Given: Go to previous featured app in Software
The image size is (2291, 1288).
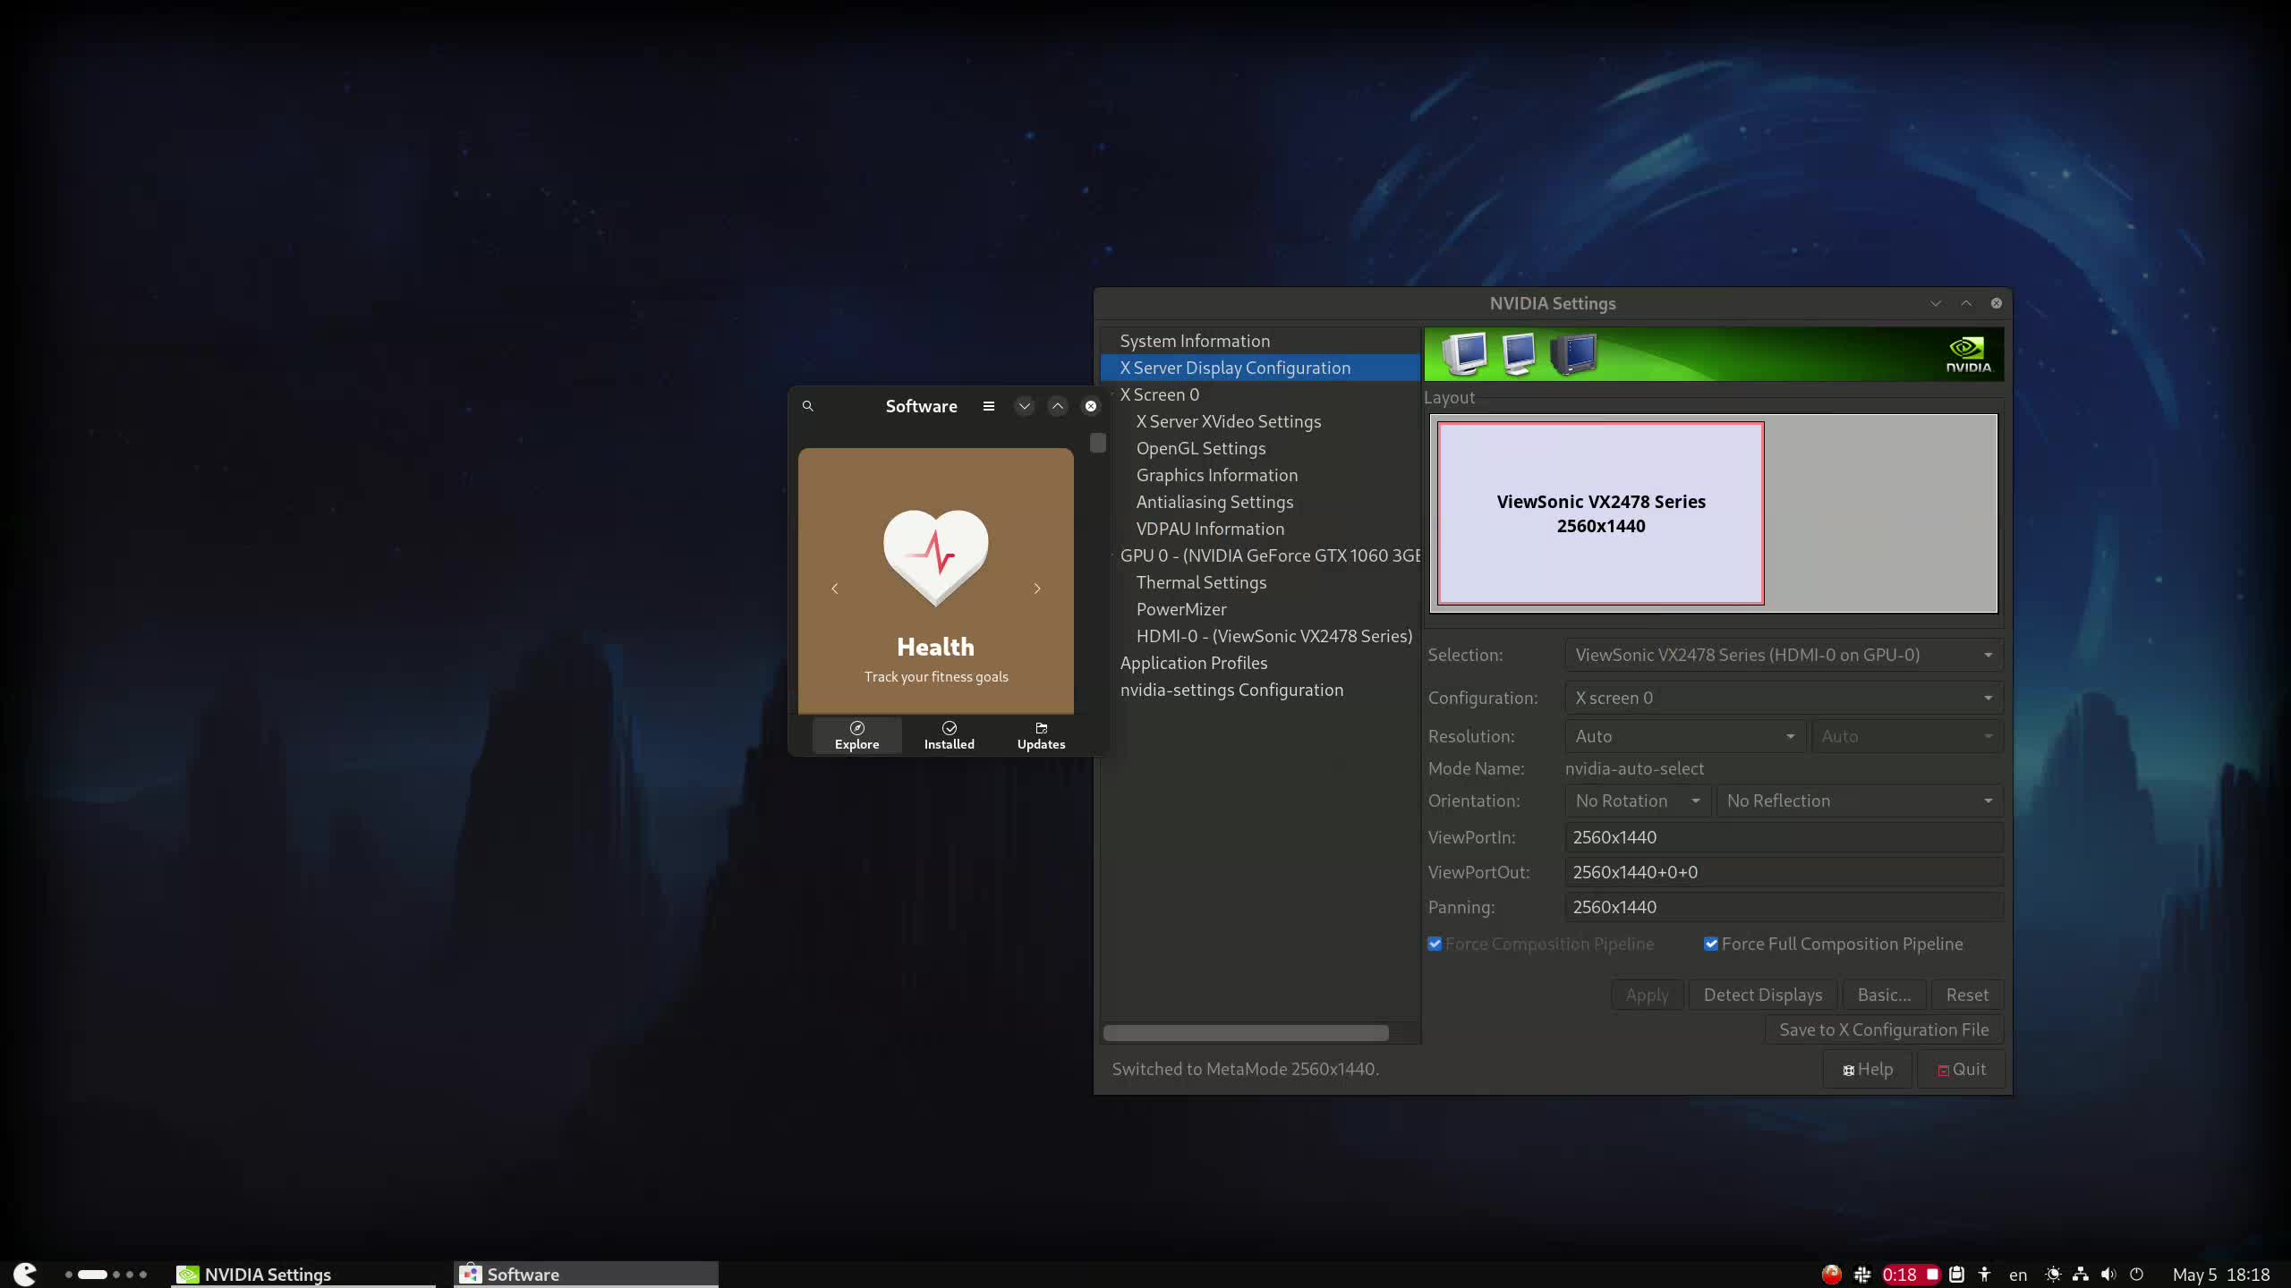Looking at the screenshot, I should click(x=835, y=589).
